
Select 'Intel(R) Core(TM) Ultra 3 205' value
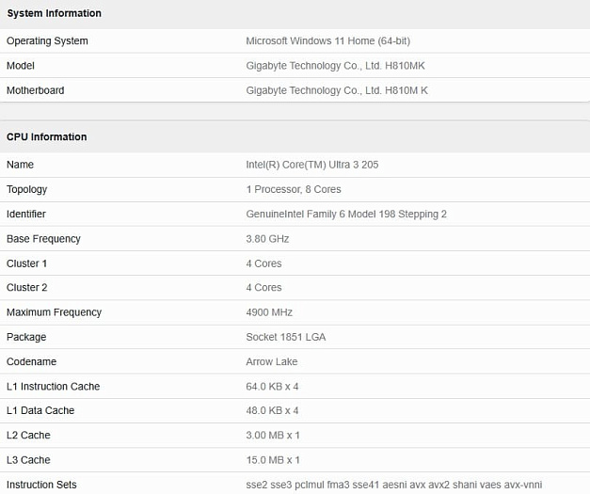tap(312, 165)
